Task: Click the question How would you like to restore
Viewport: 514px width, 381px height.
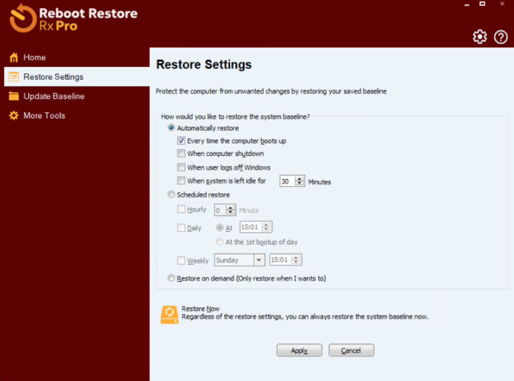Action: [x=235, y=117]
